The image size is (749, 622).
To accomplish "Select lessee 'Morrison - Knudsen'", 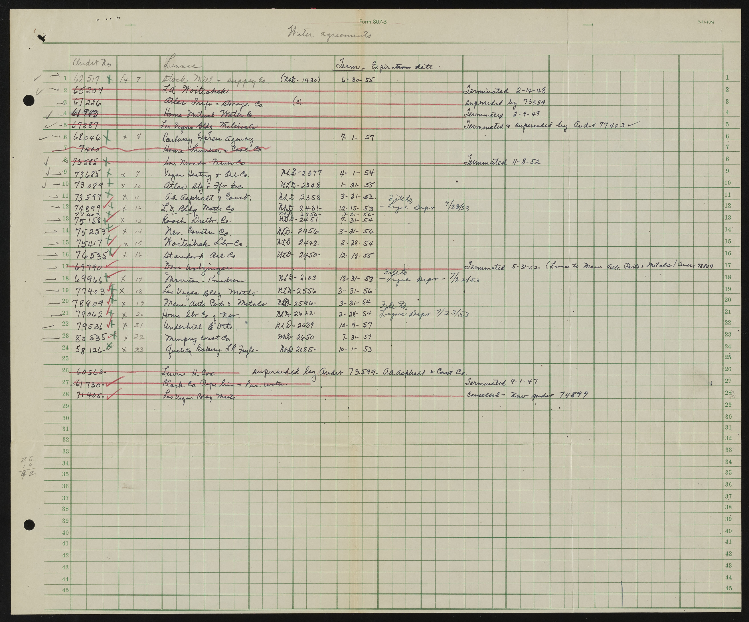I will 205,280.
